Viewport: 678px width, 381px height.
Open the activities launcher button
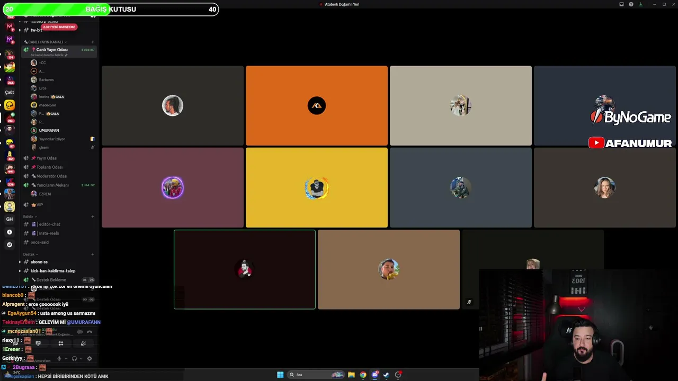[x=61, y=343]
